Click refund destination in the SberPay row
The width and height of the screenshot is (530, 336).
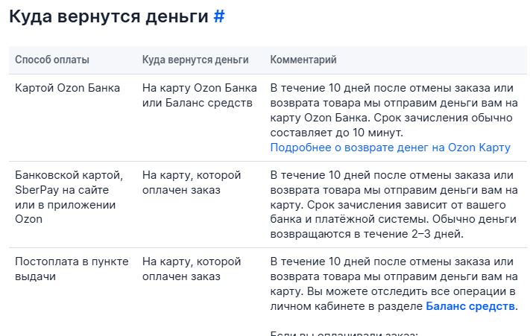click(x=192, y=183)
